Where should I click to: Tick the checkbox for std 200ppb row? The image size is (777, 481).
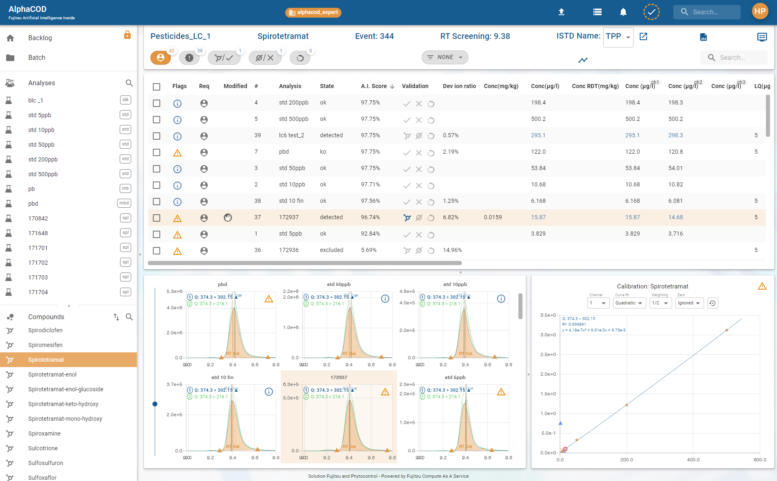coord(157,103)
